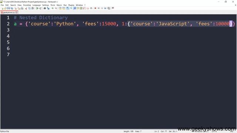Click the Stop Recording macro icon

(x=99, y=8)
